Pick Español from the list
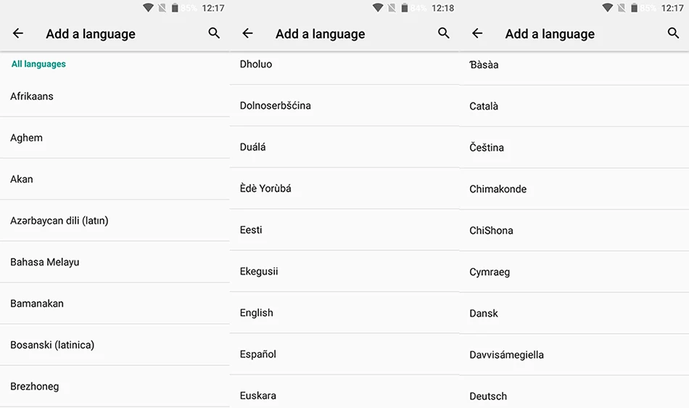 344,354
